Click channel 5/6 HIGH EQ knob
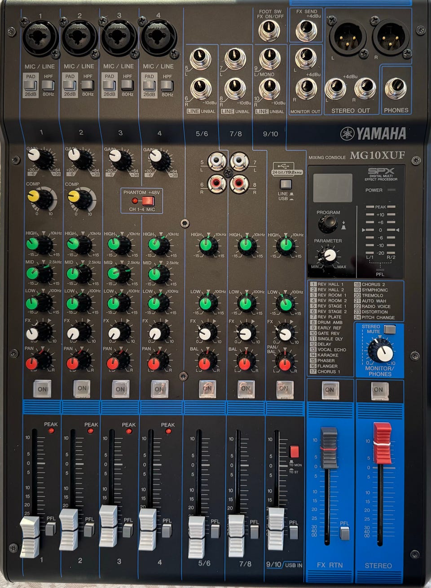 (x=207, y=245)
